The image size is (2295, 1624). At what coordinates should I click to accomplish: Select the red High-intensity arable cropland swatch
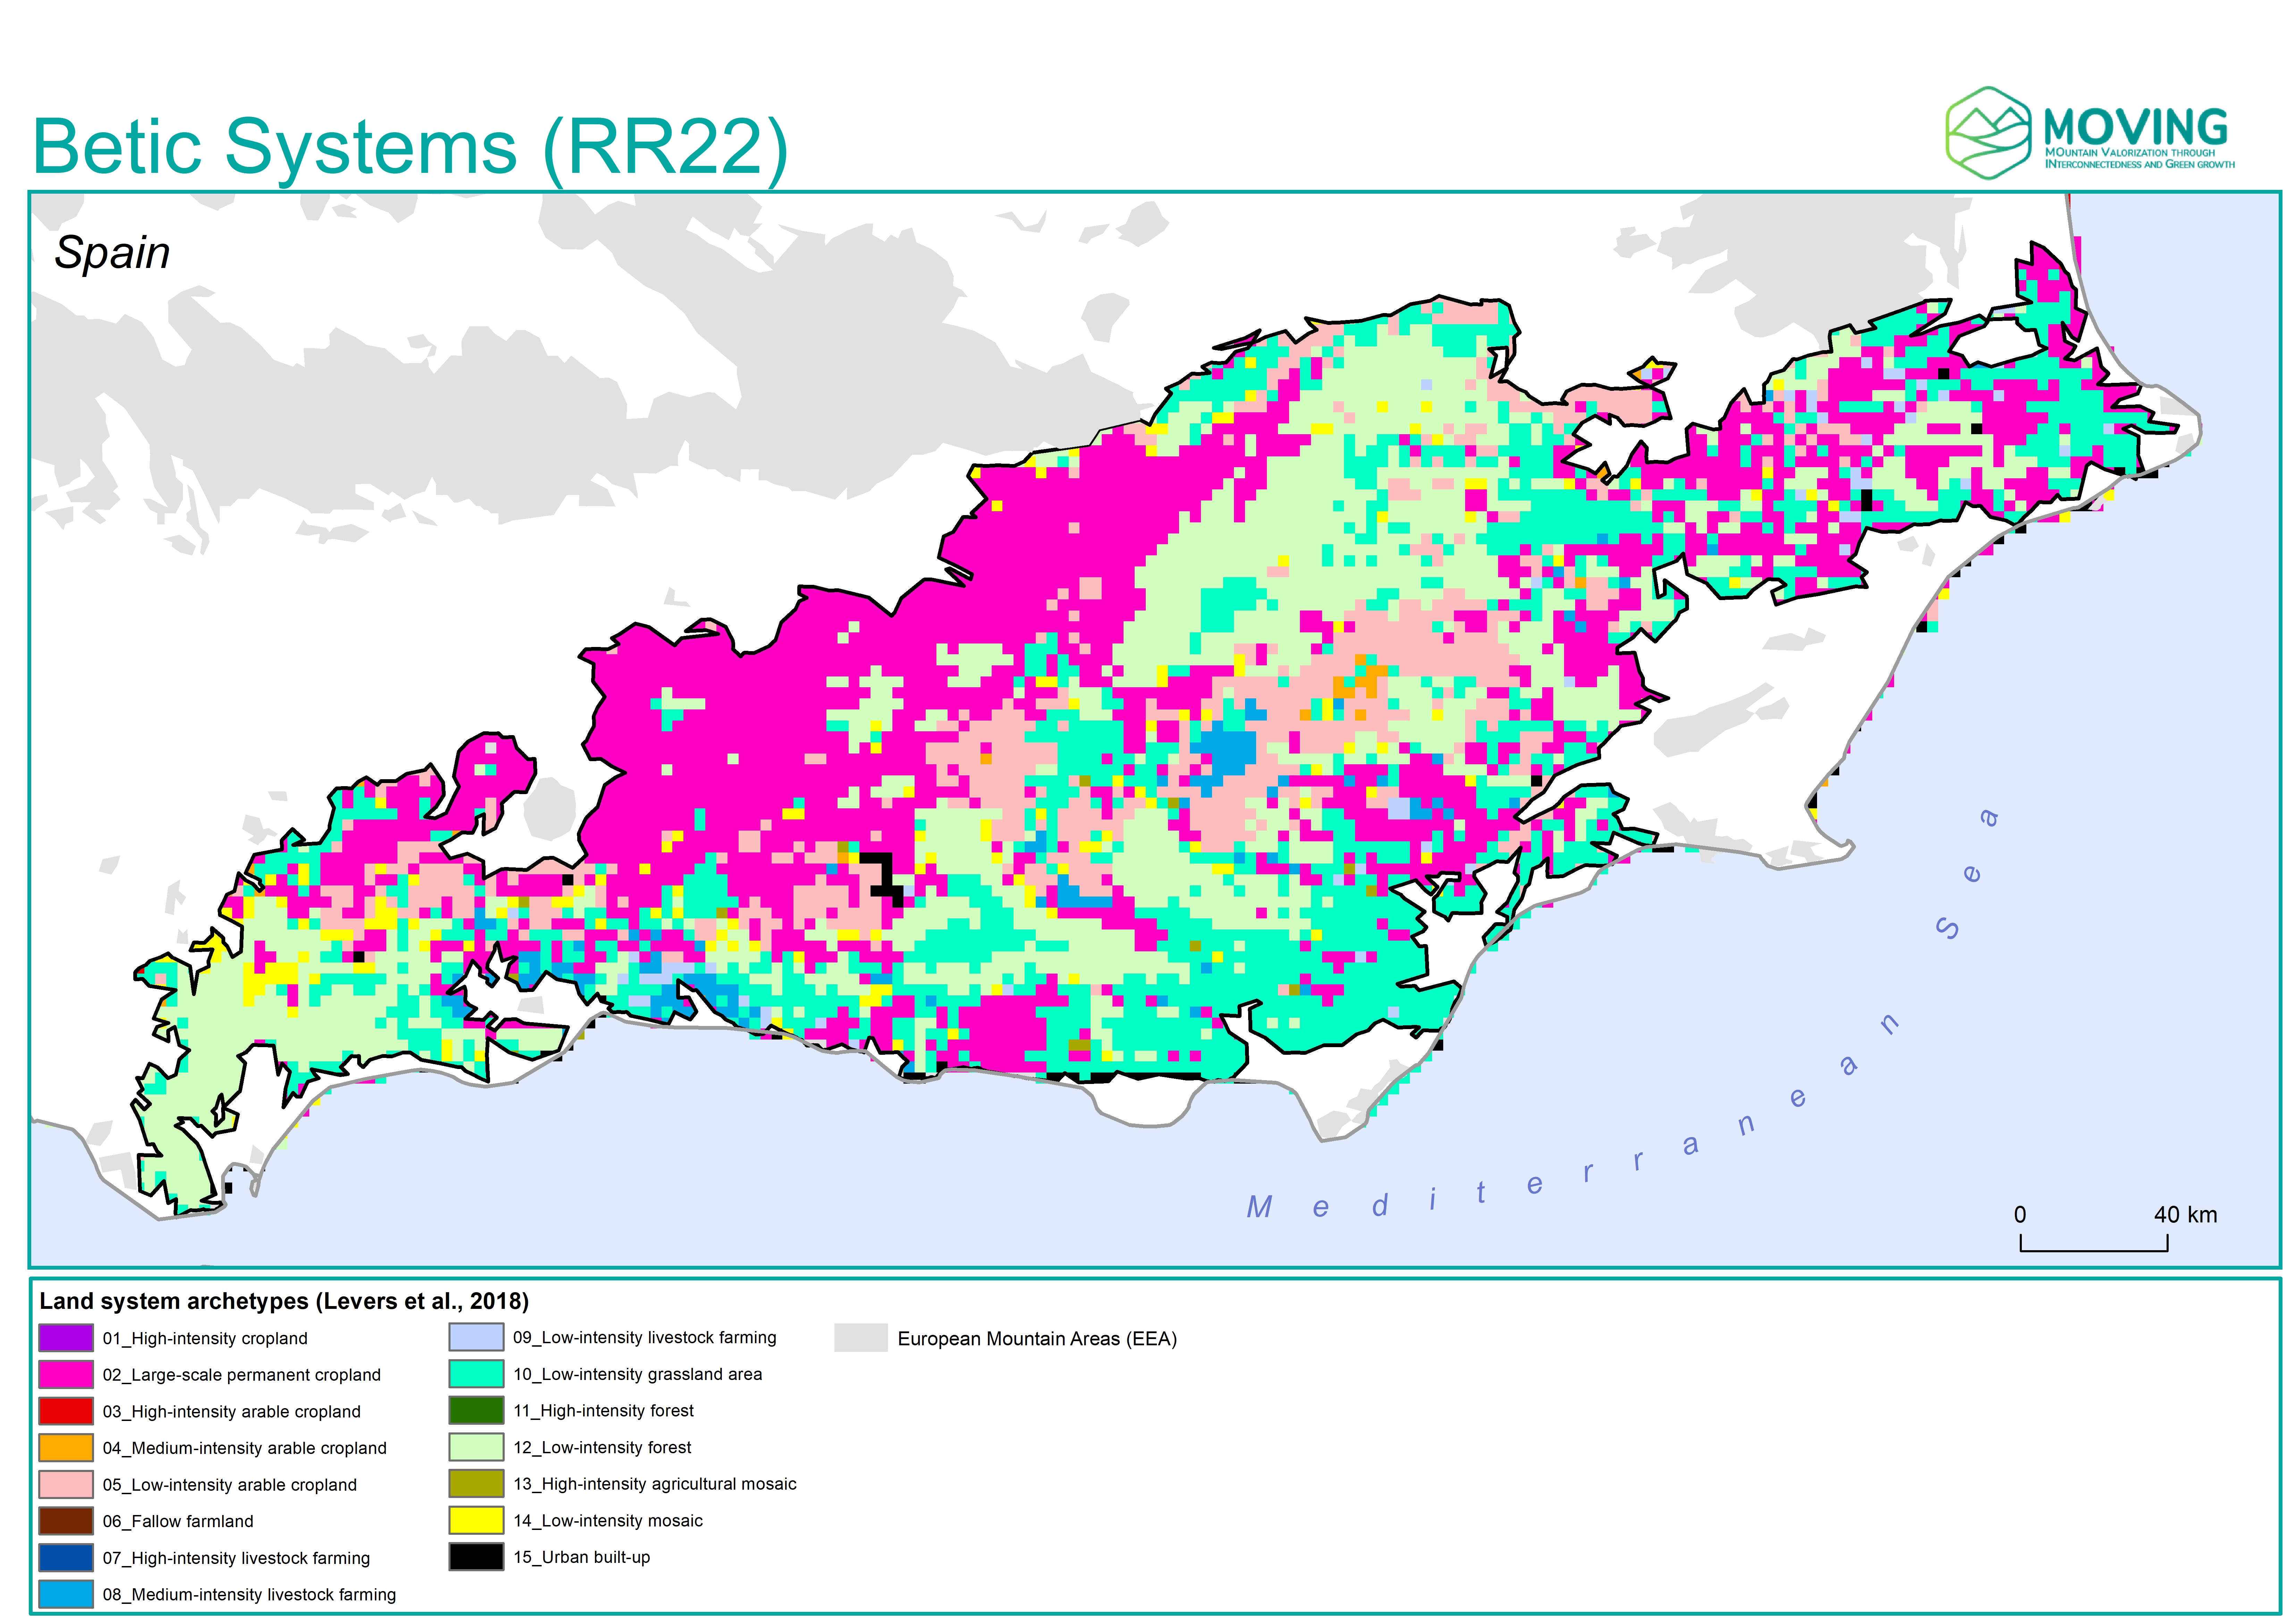tap(66, 1411)
